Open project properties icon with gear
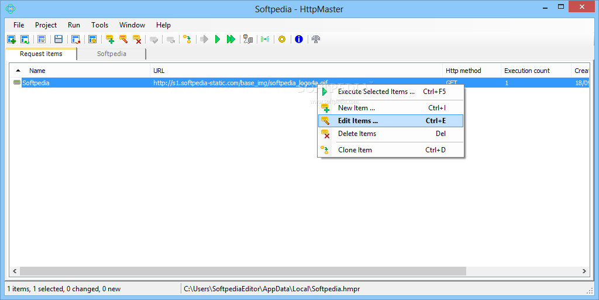 coord(92,39)
